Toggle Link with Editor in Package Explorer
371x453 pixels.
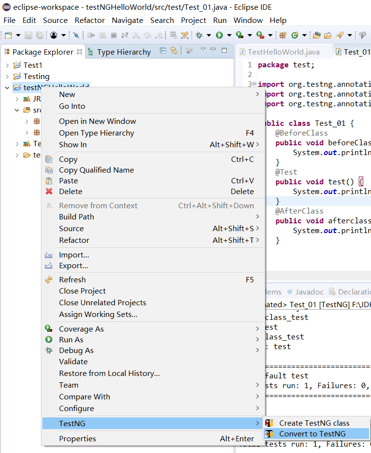(174, 51)
